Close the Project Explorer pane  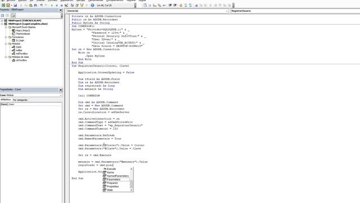(61, 10)
